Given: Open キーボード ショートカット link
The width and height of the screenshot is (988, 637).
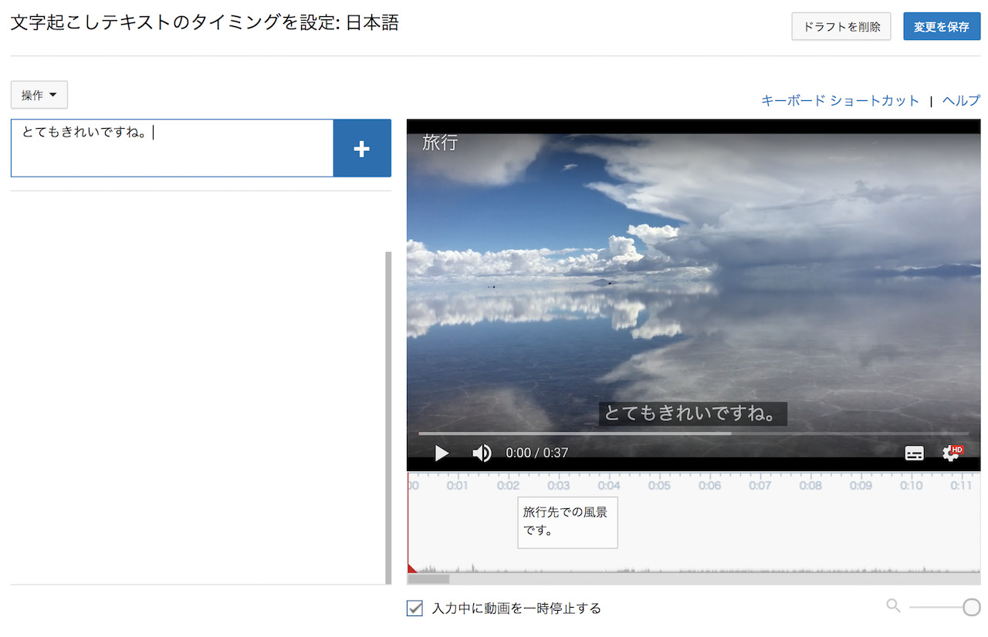Looking at the screenshot, I should [x=840, y=100].
